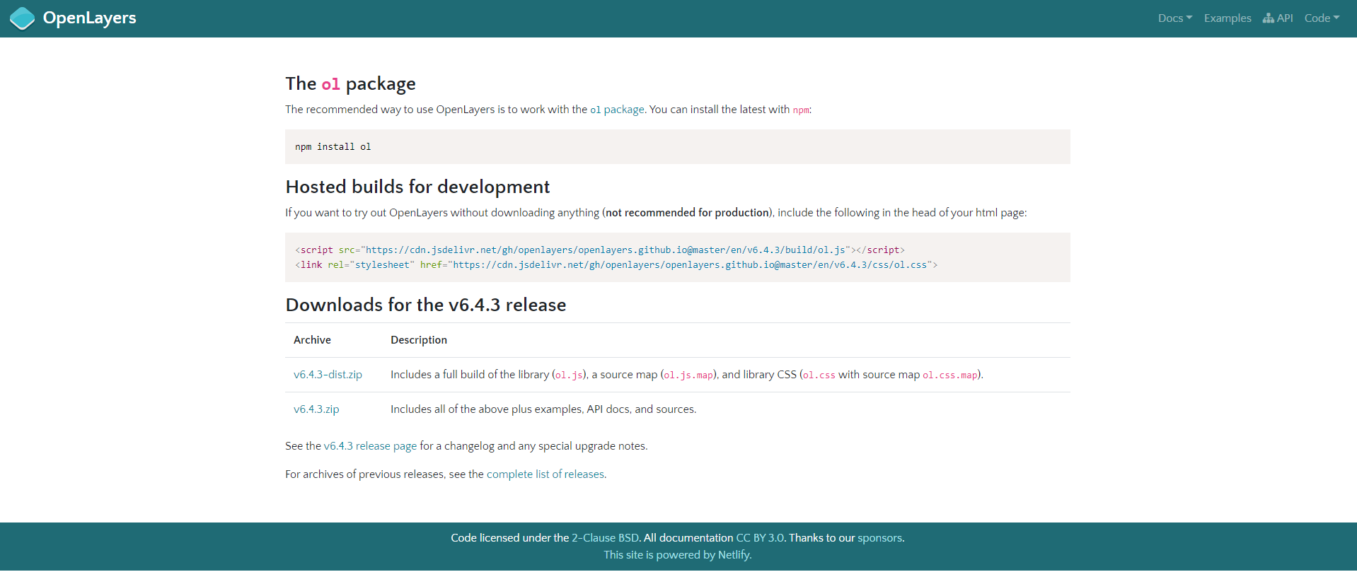Viewport: 1357px width, 572px height.
Task: Visit the sponsors link in footer
Action: pyautogui.click(x=879, y=538)
